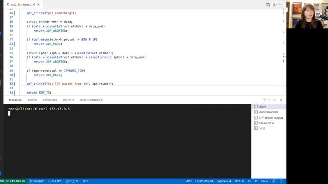Show errors and warnings count
Screen dimensions: 328x184
[72, 181]
